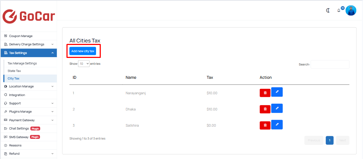Image resolution: width=363 pixels, height=159 pixels.
Task: Click the Delivery Charge Settings icon
Action: [x=6, y=44]
